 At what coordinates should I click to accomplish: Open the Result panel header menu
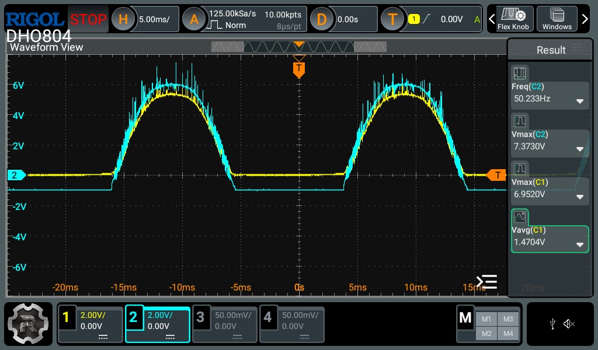(x=576, y=48)
